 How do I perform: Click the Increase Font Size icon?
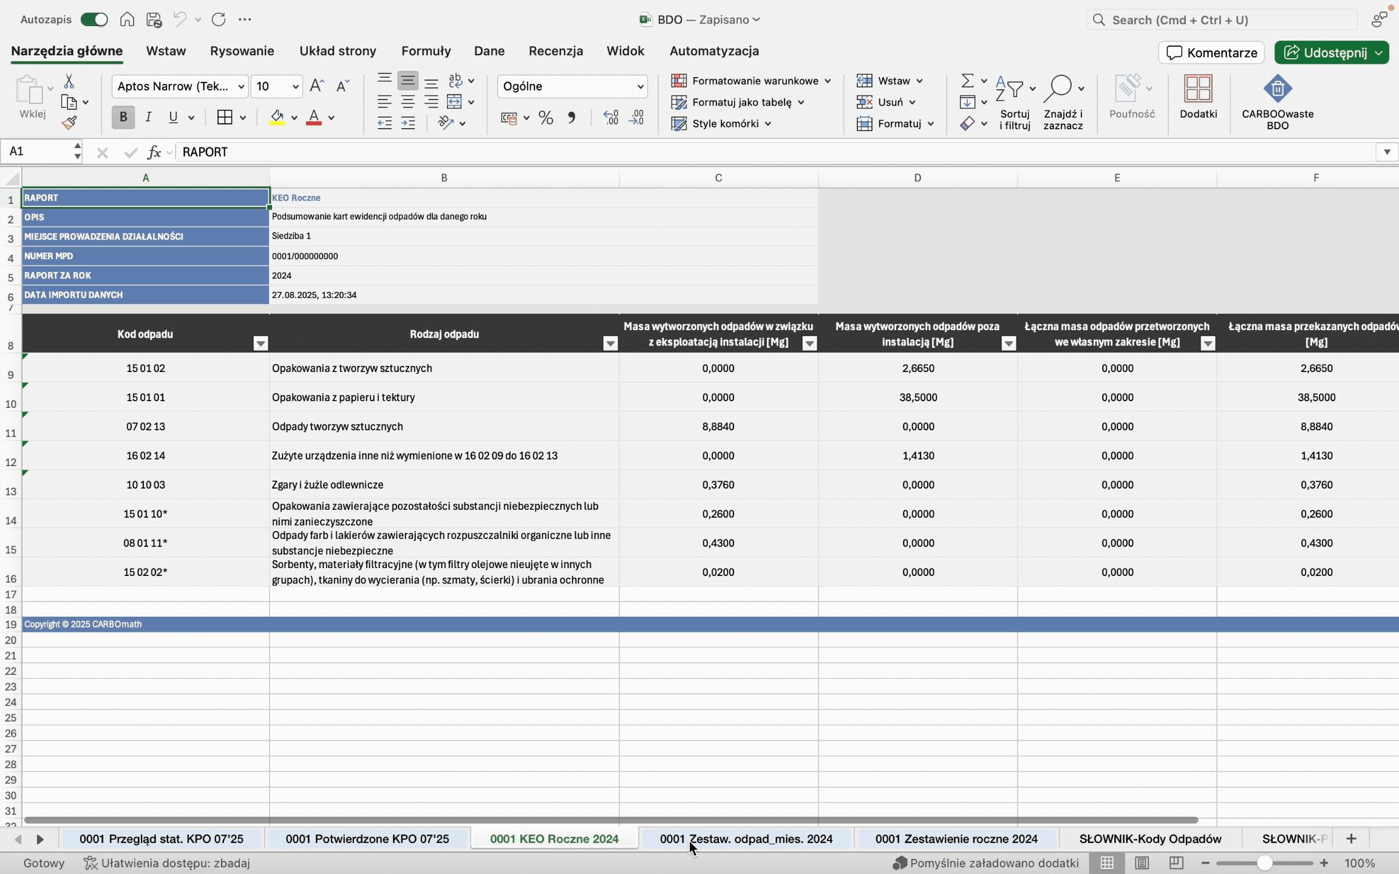point(316,86)
